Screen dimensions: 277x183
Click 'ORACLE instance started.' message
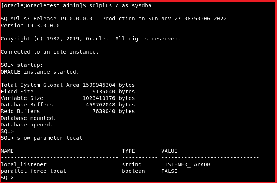click(40, 72)
